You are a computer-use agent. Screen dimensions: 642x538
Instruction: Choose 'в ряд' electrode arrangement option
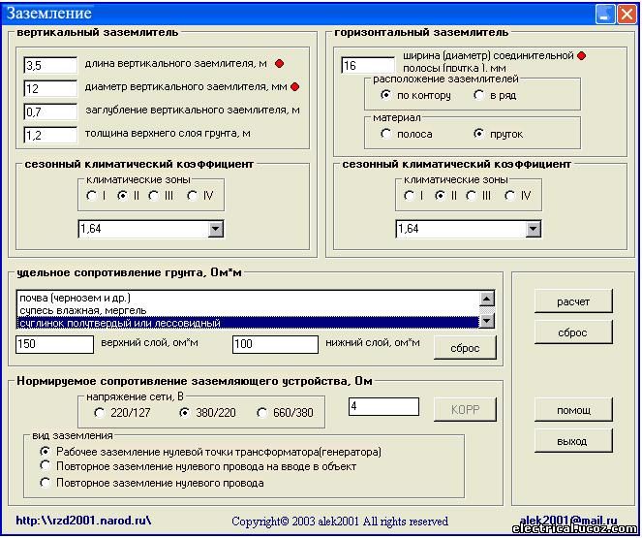[478, 95]
